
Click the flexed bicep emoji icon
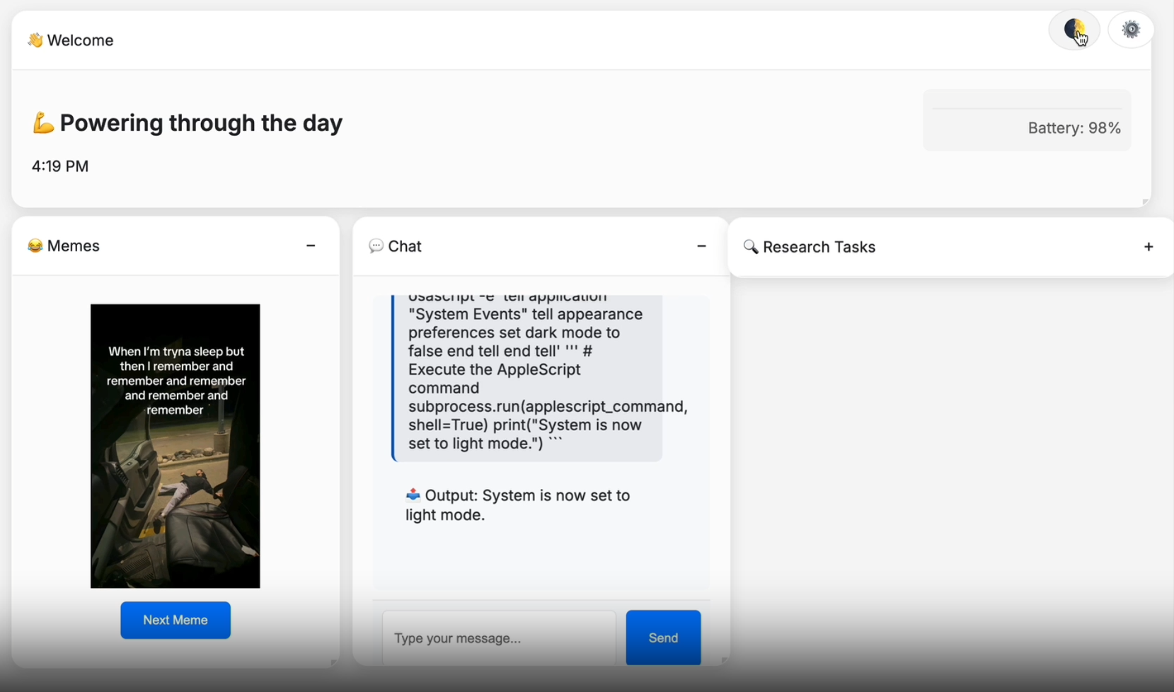[43, 122]
